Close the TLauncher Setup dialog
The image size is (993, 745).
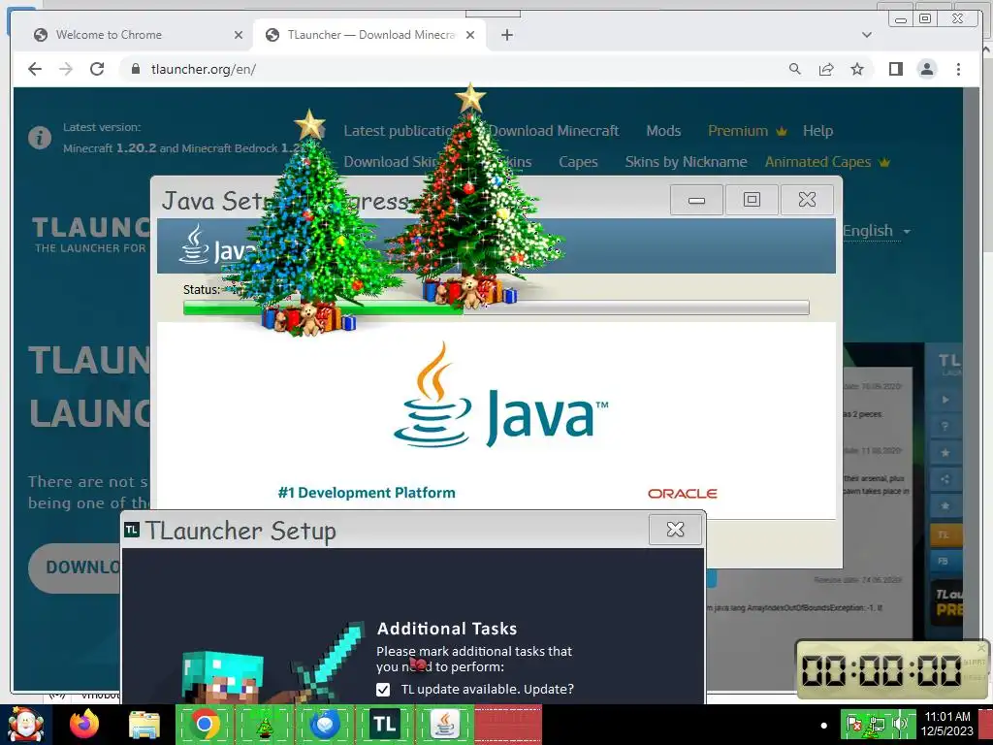pos(675,529)
